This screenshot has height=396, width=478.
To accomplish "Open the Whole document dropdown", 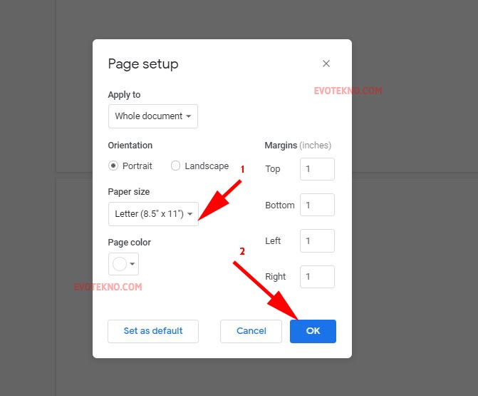I will (x=152, y=116).
